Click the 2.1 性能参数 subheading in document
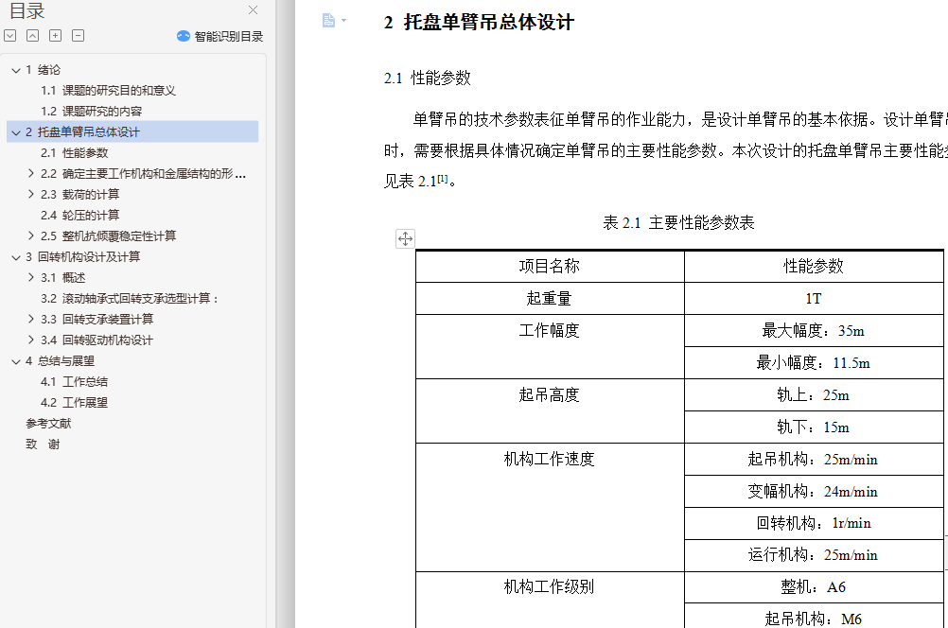 point(428,78)
